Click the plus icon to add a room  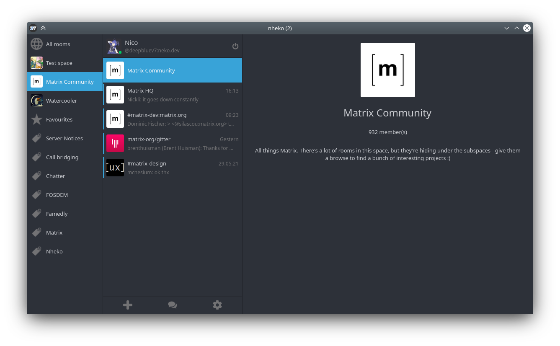pos(128,305)
